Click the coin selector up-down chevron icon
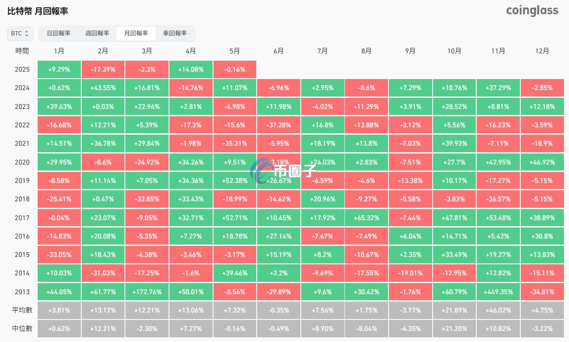This screenshot has width=569, height=342. coord(27,33)
